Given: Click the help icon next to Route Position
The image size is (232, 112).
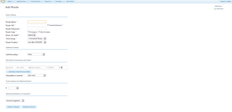Looking at the screenshot, I should click(18, 42).
